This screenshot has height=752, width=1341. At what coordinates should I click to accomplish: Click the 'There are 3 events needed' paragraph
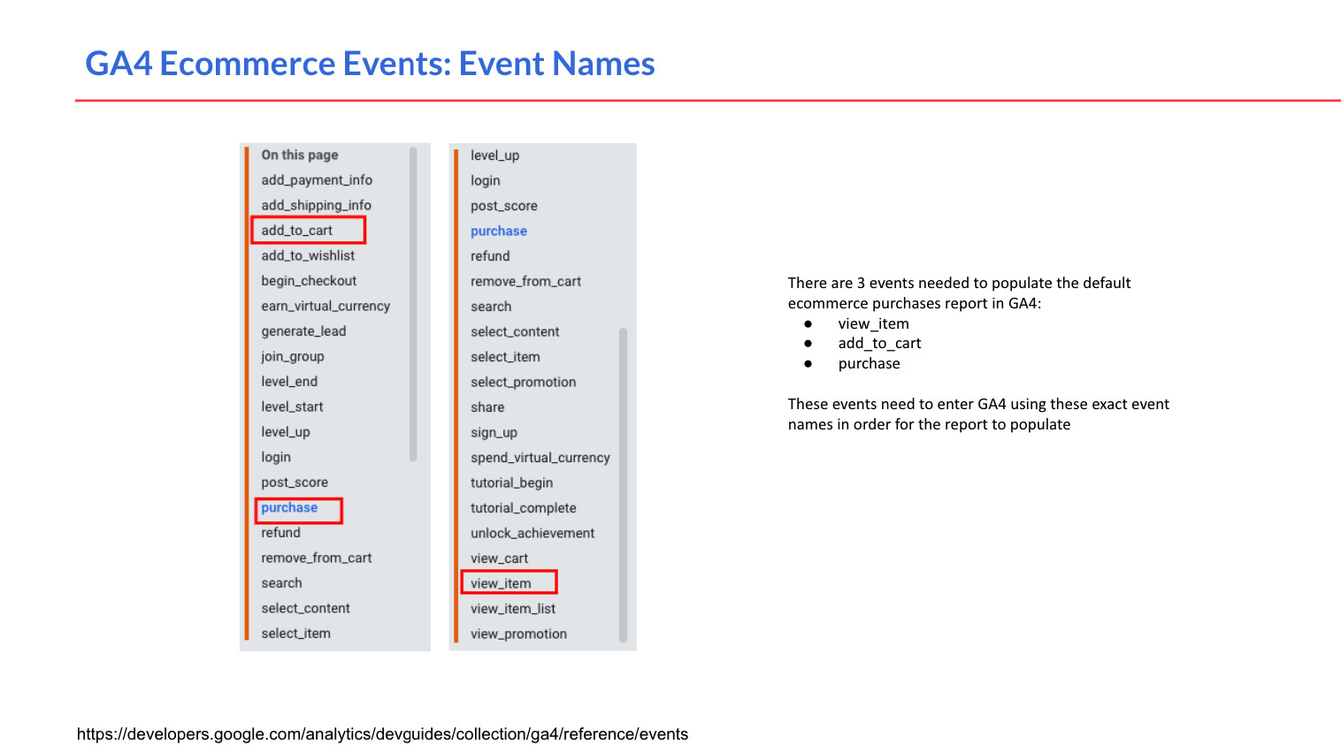pos(959,292)
